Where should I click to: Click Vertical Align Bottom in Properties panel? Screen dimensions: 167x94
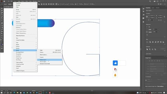coord(163,42)
